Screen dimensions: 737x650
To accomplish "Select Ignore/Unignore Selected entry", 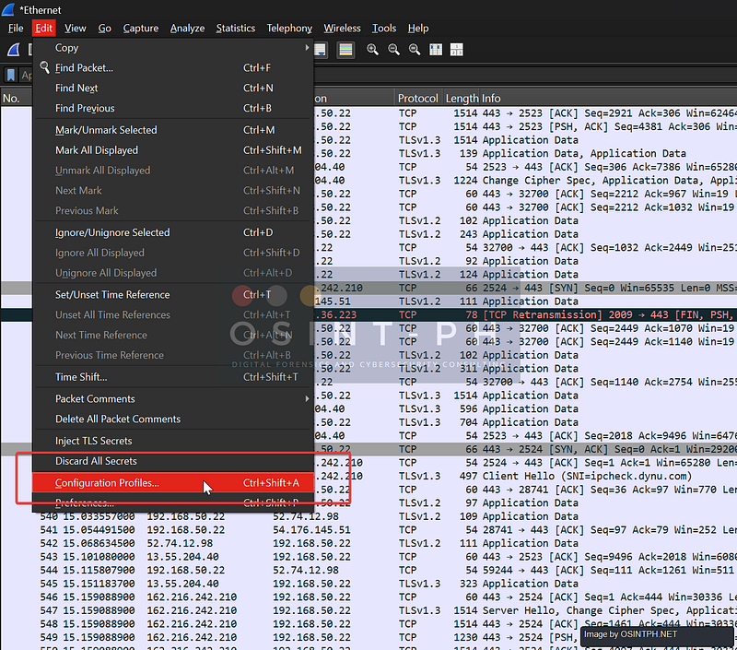I will [x=173, y=232].
